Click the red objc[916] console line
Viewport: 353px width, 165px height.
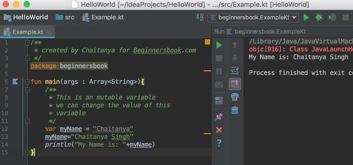pyautogui.click(x=301, y=49)
